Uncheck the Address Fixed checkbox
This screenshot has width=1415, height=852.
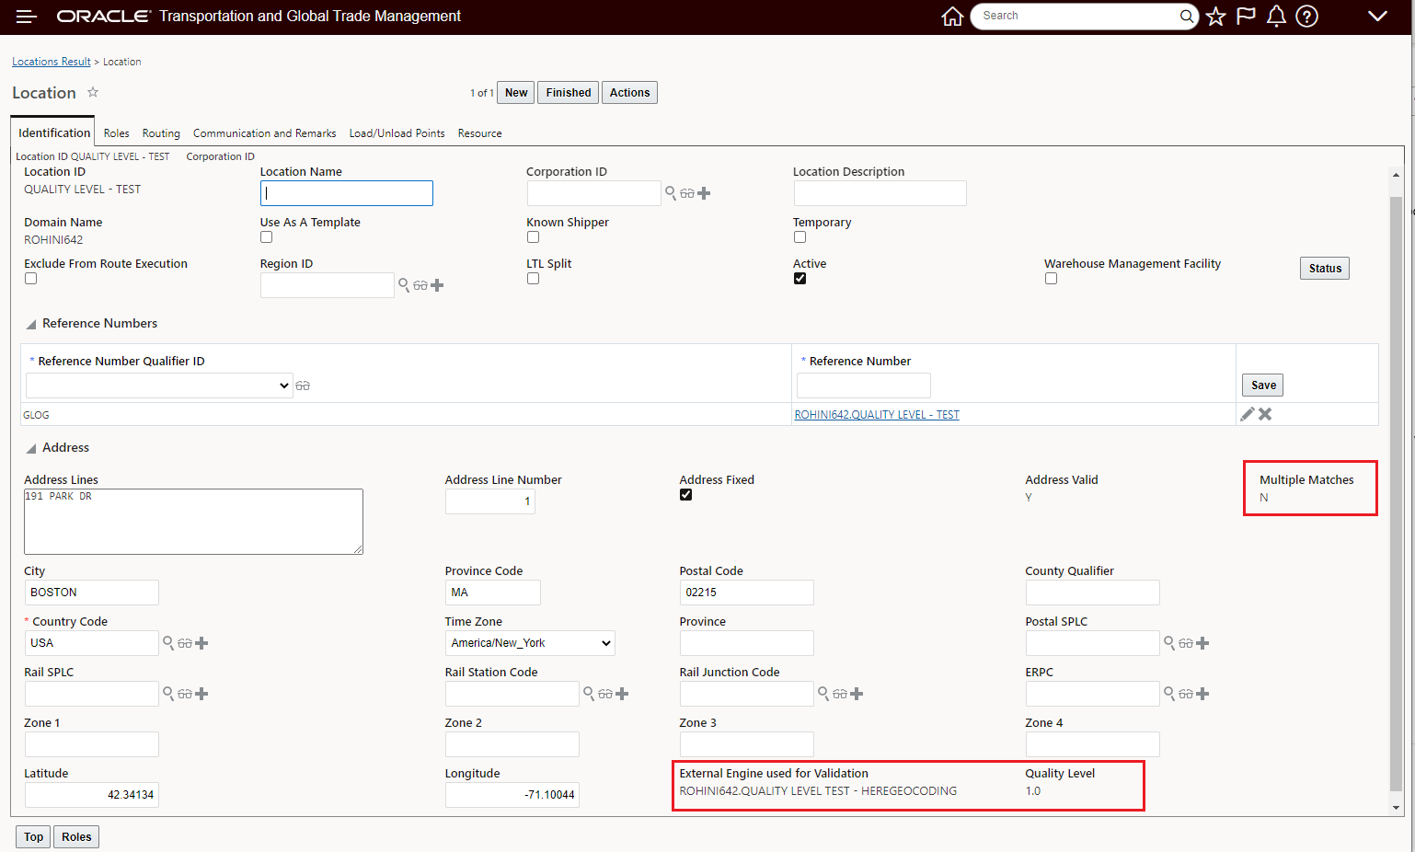(x=685, y=495)
